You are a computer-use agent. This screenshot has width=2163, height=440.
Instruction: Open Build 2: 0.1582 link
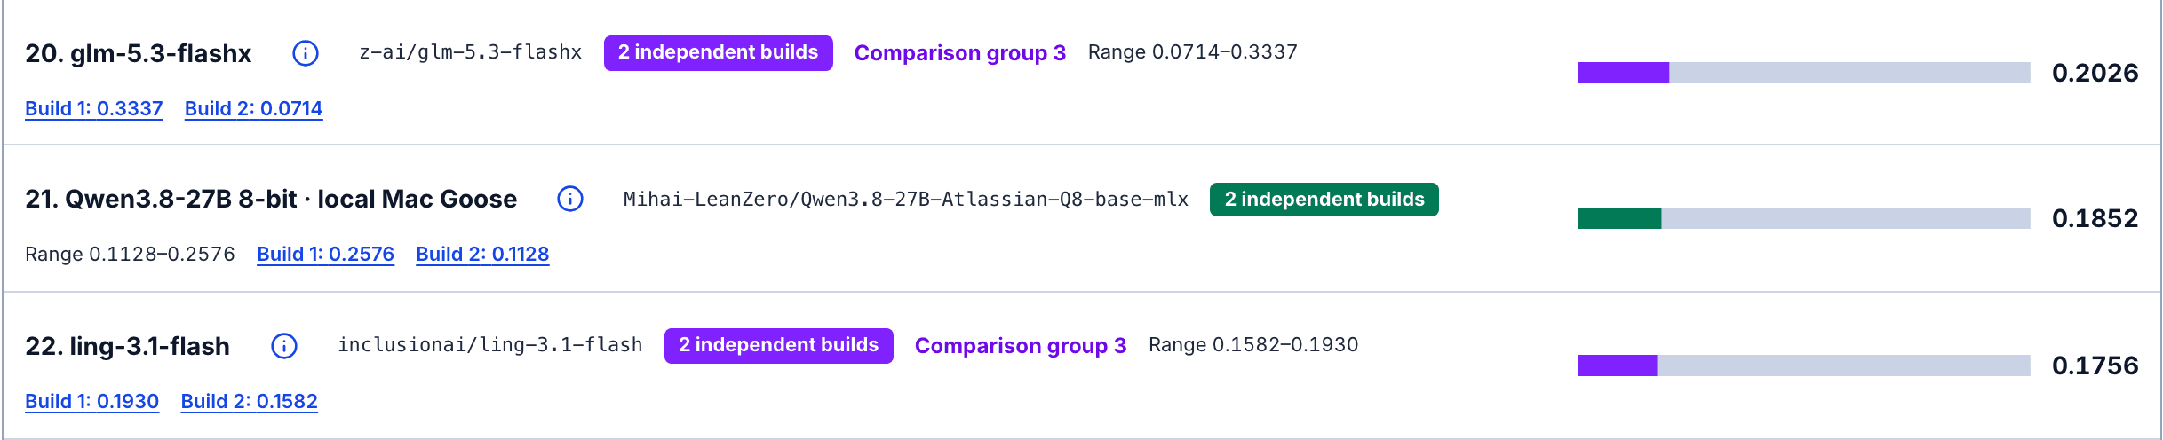pos(250,401)
